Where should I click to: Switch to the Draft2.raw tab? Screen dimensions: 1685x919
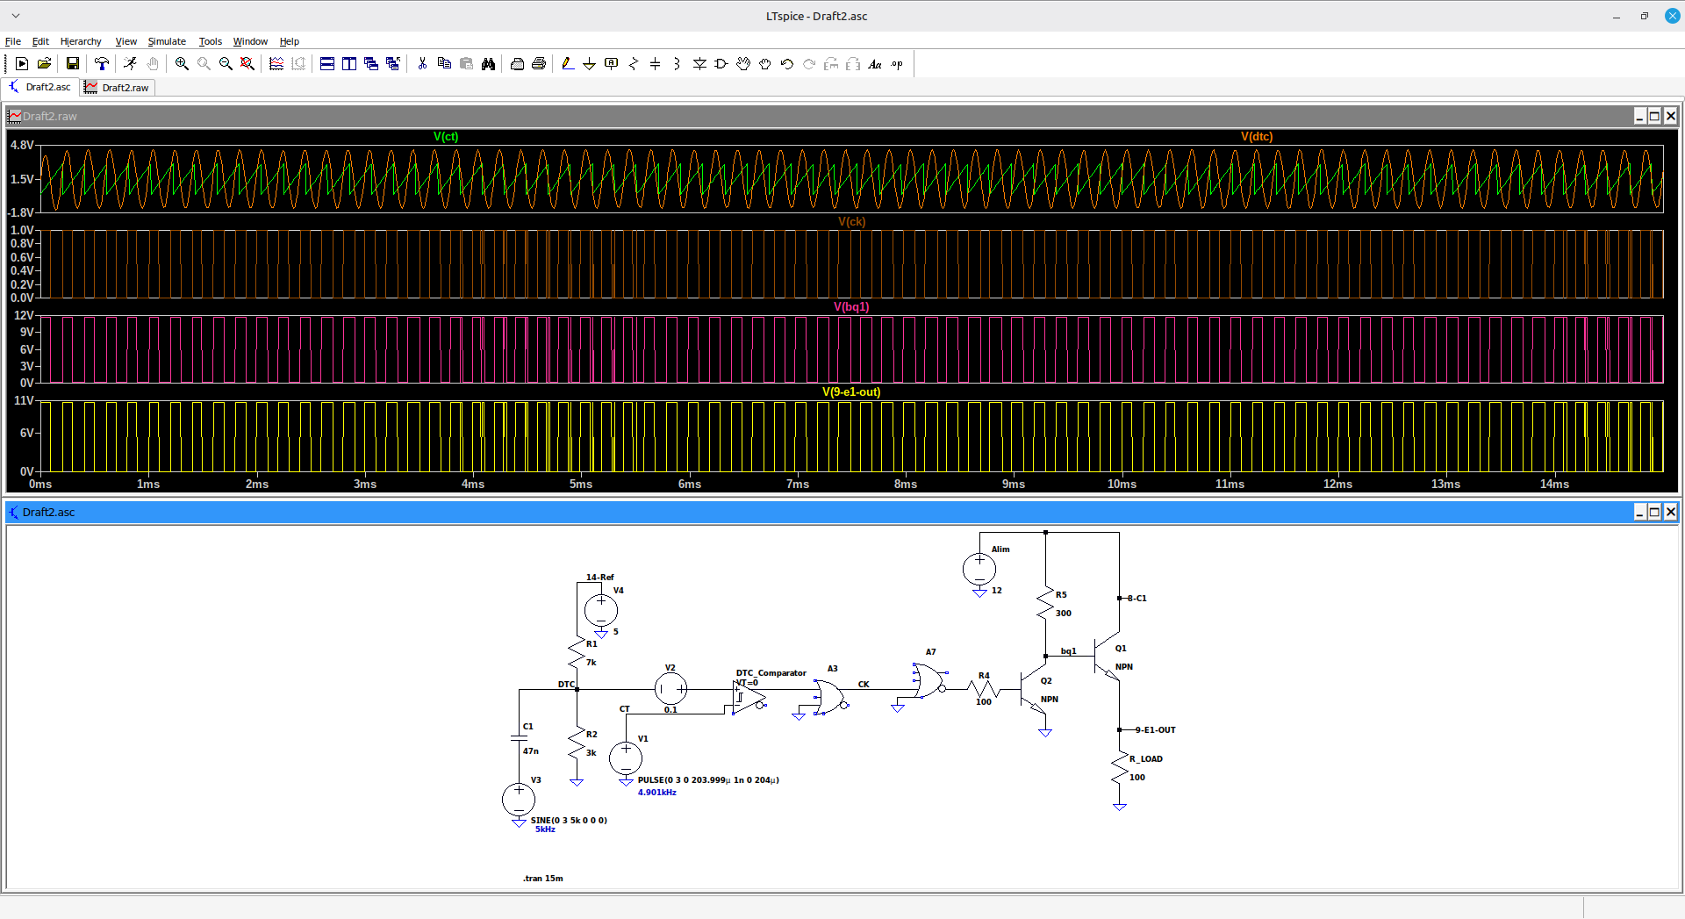118,88
